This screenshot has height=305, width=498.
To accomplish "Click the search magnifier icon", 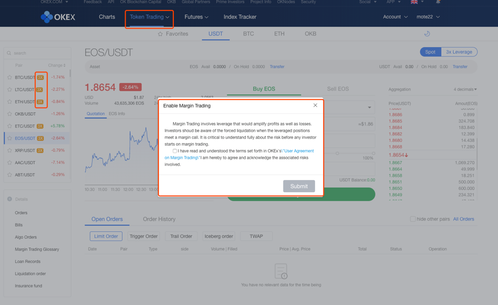I will tap(9, 53).
